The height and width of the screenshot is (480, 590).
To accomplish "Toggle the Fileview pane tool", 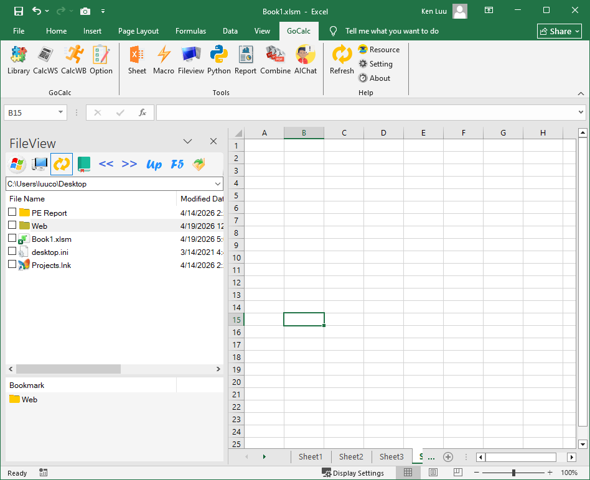I will (191, 60).
